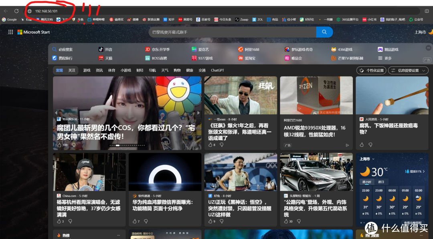Screen dimensions: 433x239
Task: Open the apps grid icon next to Microsoft Start
Action: (10, 32)
